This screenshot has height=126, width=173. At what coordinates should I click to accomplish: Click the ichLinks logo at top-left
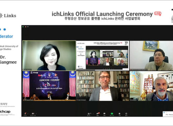[x=8, y=16]
